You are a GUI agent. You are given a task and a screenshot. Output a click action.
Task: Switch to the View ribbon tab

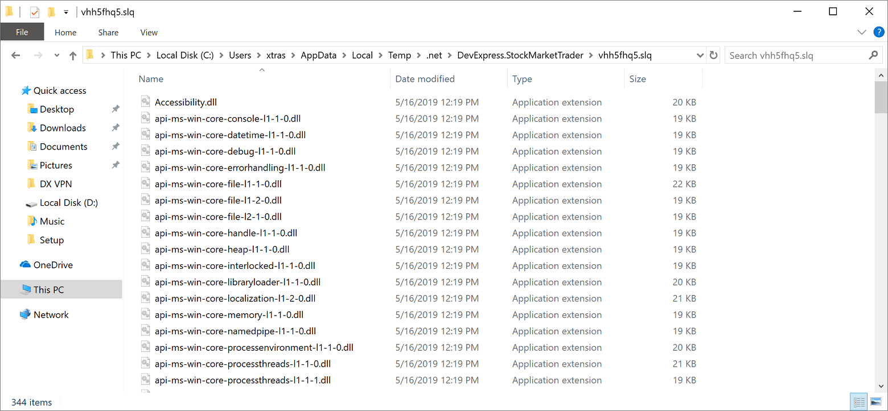pos(149,32)
